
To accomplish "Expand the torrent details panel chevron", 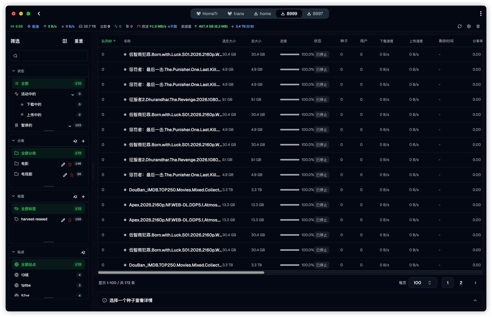I will [475, 300].
